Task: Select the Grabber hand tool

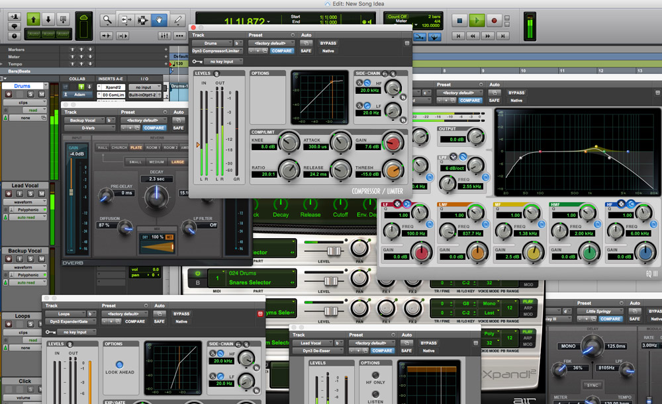Action: coord(159,20)
